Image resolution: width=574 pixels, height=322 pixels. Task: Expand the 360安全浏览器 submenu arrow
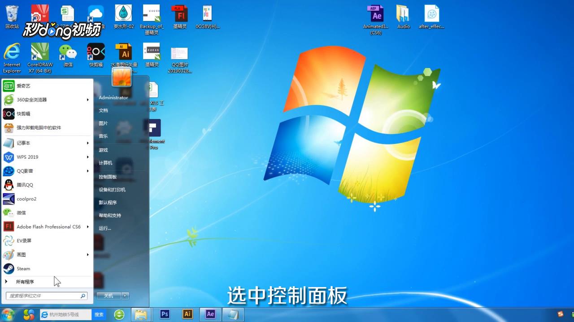point(88,100)
